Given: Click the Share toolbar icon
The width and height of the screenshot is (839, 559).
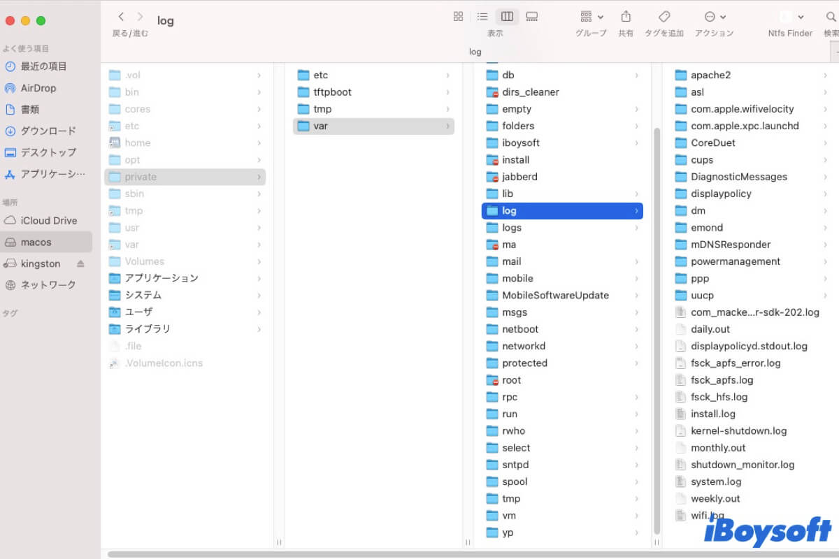Looking at the screenshot, I should tap(626, 17).
